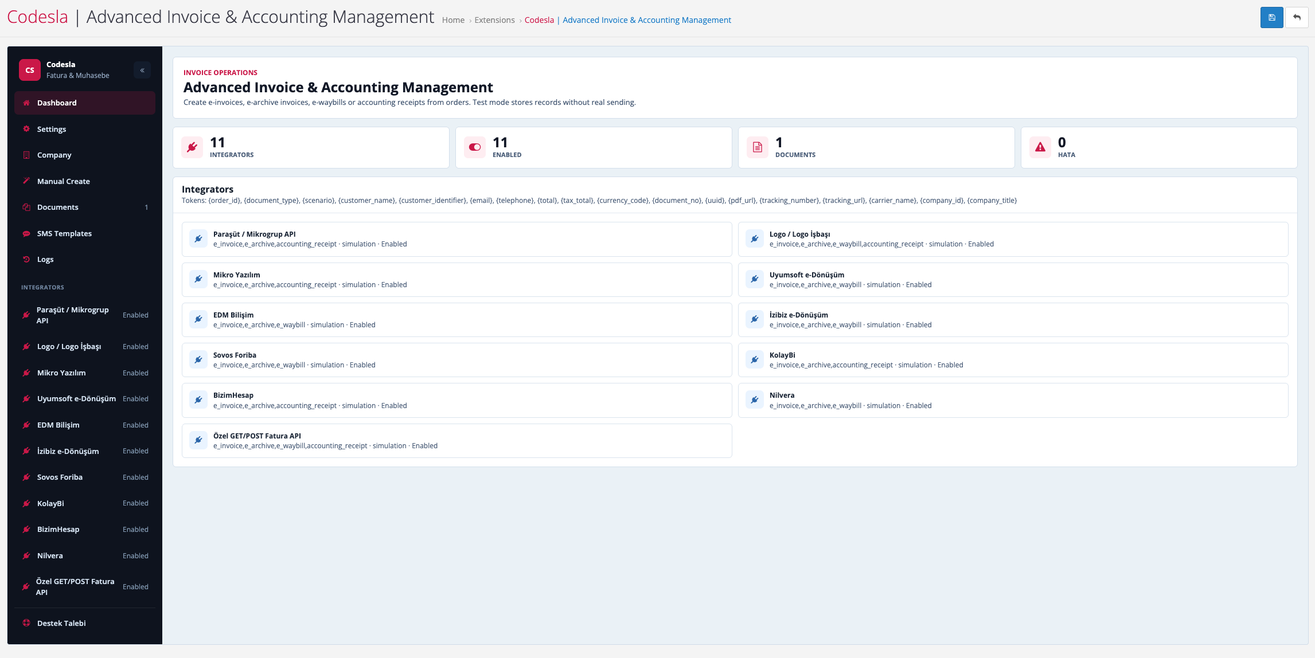Open İzibiz e-Dönüşüm in sidebar integrators

85,451
